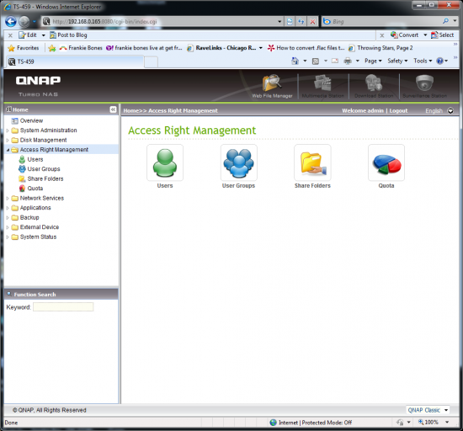Open the Safety menu
Image resolution: width=463 pixels, height=431 pixels.
[397, 61]
